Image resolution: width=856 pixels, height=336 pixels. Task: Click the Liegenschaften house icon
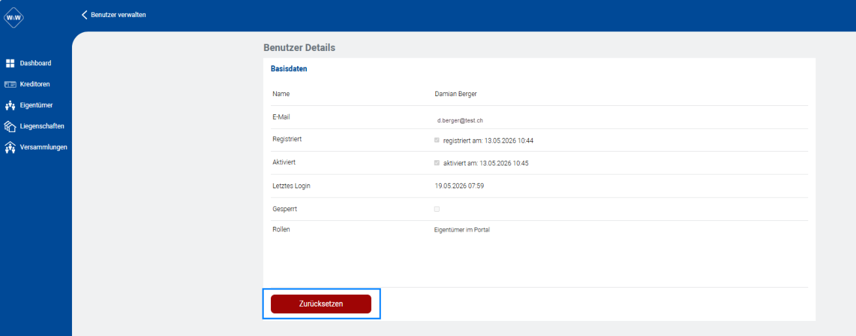tap(10, 126)
